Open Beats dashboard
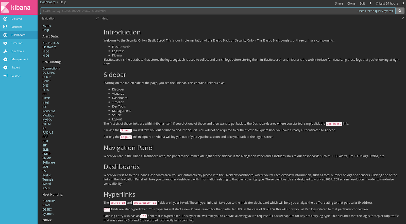 (x=46, y=205)
